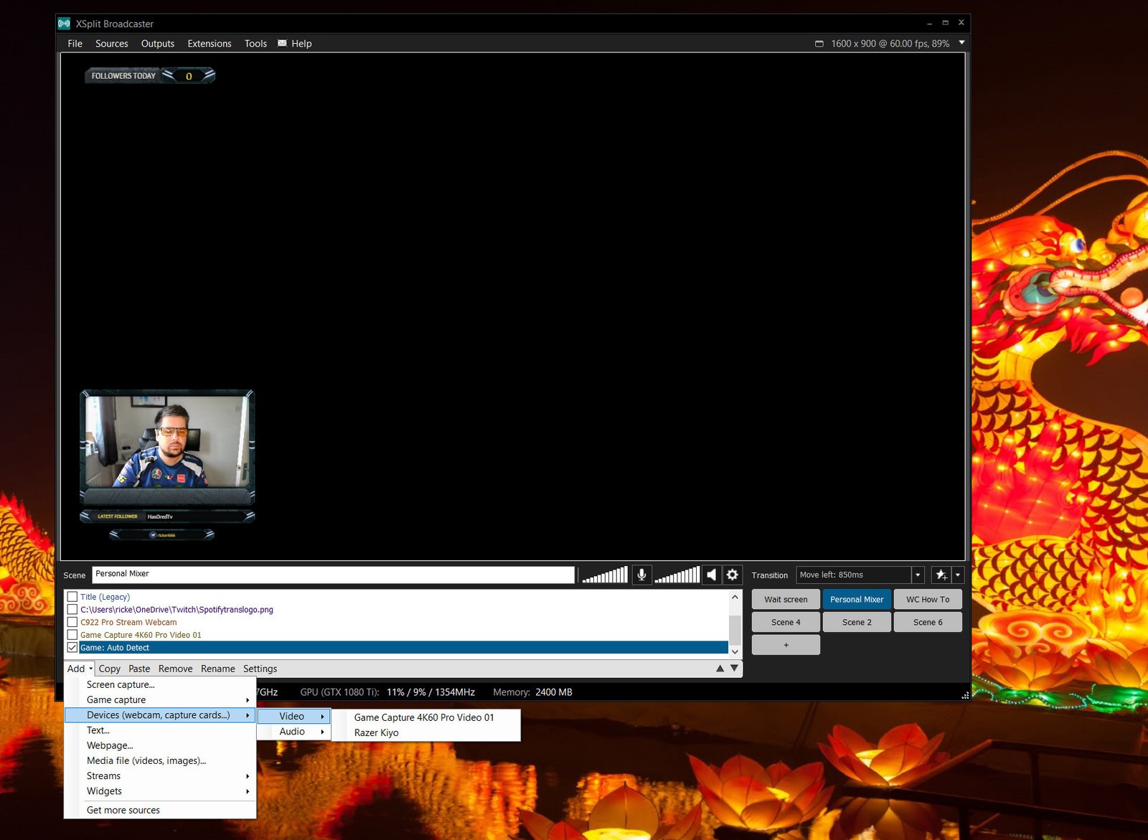Expand the Streams submenu in the Add menu
1148x840 pixels.
tap(103, 775)
